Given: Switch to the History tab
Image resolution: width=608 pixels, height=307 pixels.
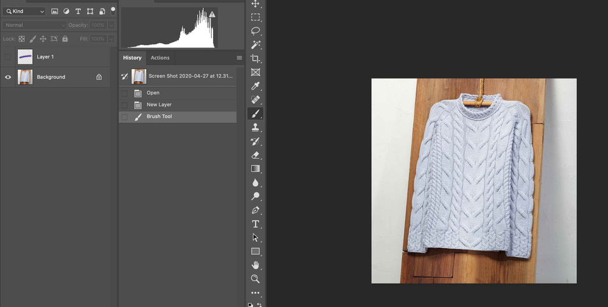Looking at the screenshot, I should pyautogui.click(x=132, y=58).
